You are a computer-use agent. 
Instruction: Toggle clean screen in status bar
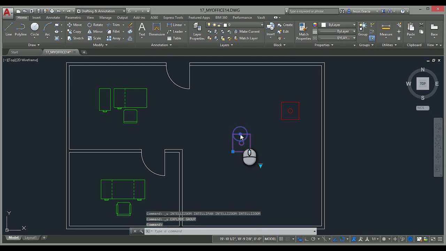(433, 239)
